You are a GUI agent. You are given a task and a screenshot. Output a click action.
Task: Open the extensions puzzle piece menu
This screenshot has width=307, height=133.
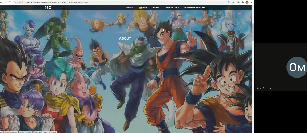(x=242, y=2)
